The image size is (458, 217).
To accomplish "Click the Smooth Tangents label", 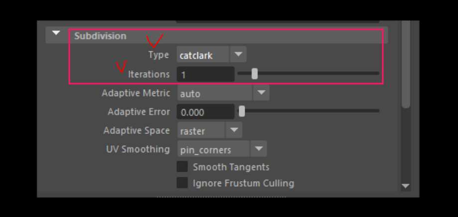I will pos(231,167).
